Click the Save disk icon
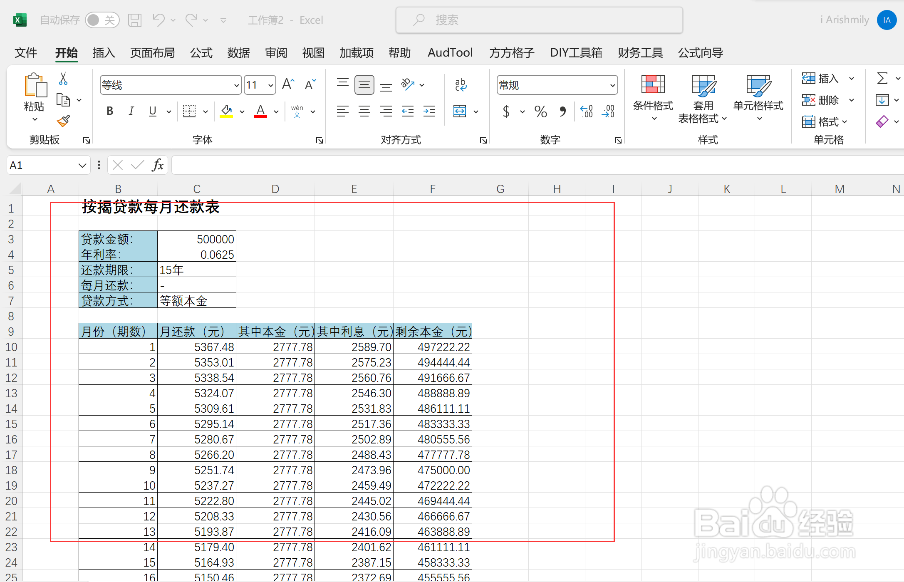Image resolution: width=904 pixels, height=582 pixels. point(134,20)
